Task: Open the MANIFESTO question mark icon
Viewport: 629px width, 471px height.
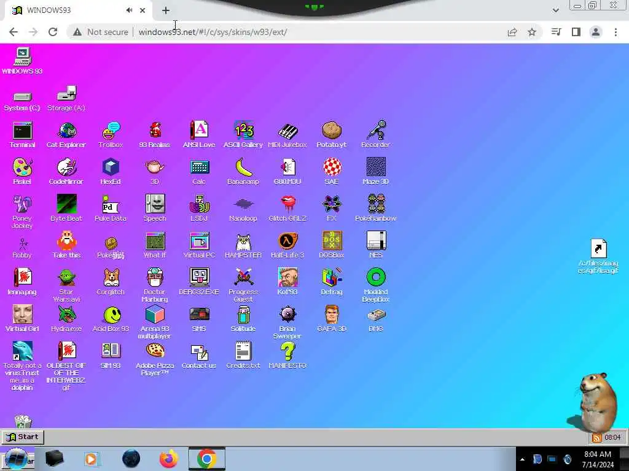Action: coord(287,351)
